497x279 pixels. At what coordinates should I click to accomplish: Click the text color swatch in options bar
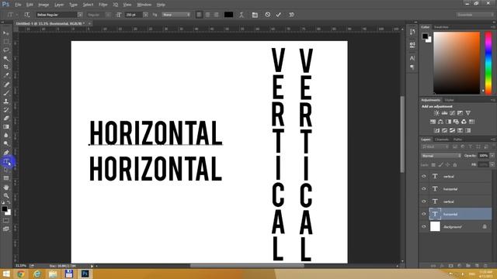(228, 15)
